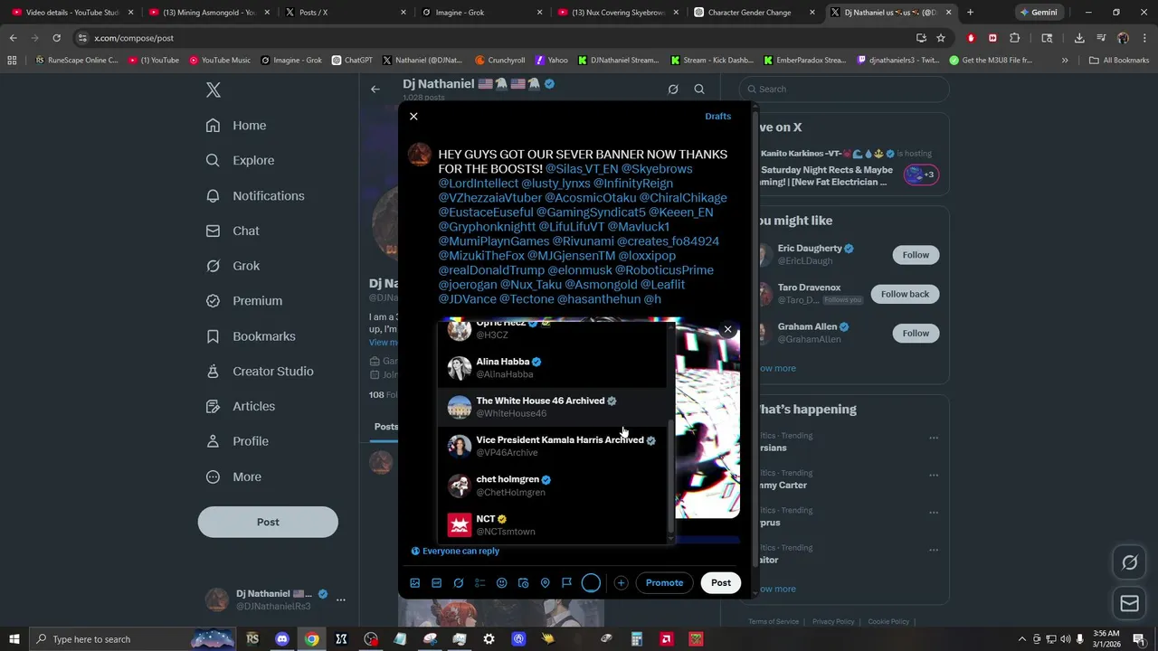Click the sidebar Post button

pos(268,522)
